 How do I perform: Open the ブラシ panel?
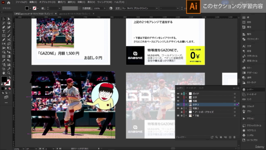pos(247,111)
